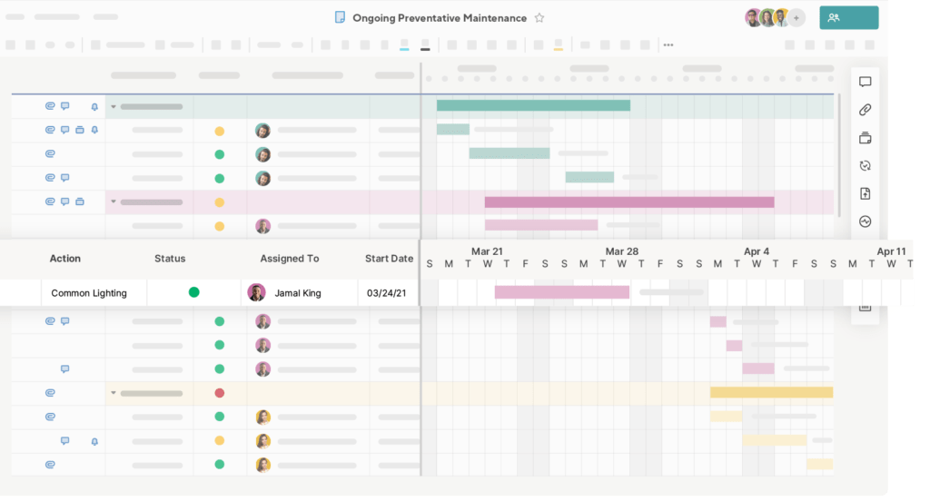Open the proof icon on pink parent row
Viewport: 930px width, 501px height.
coord(80,201)
